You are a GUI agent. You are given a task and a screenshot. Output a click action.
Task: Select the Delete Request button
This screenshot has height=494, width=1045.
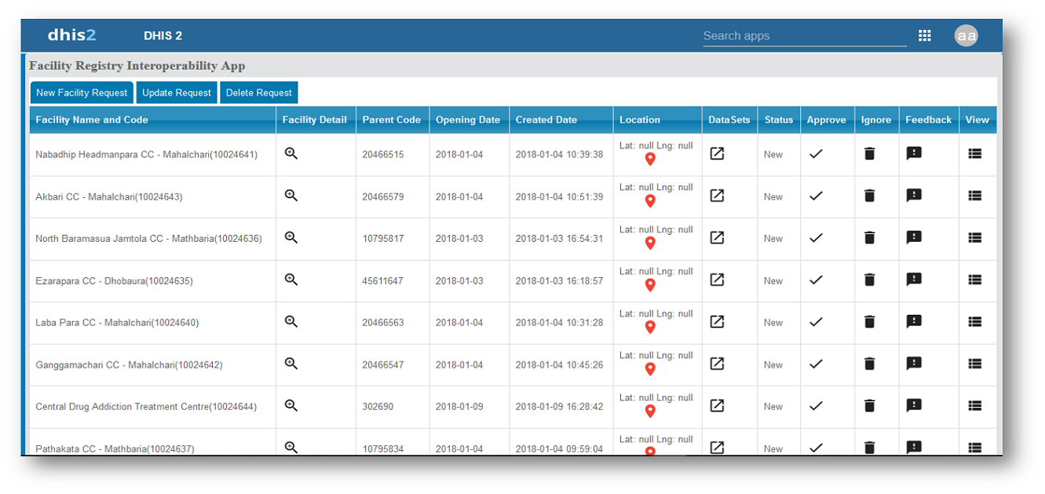(x=259, y=93)
